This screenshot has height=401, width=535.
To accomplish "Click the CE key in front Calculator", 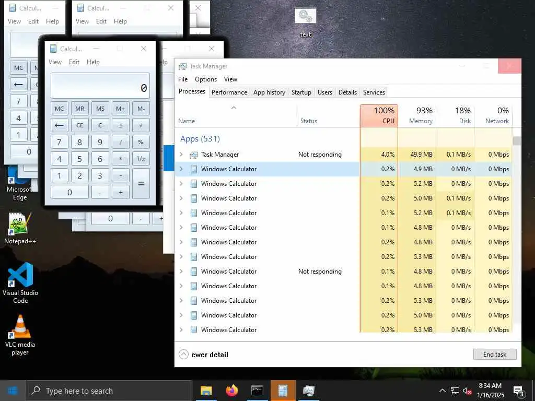I will [x=79, y=125].
